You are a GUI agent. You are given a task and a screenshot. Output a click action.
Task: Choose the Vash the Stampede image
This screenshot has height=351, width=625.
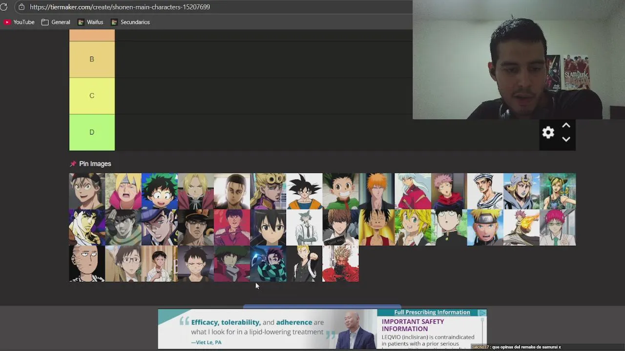click(340, 264)
